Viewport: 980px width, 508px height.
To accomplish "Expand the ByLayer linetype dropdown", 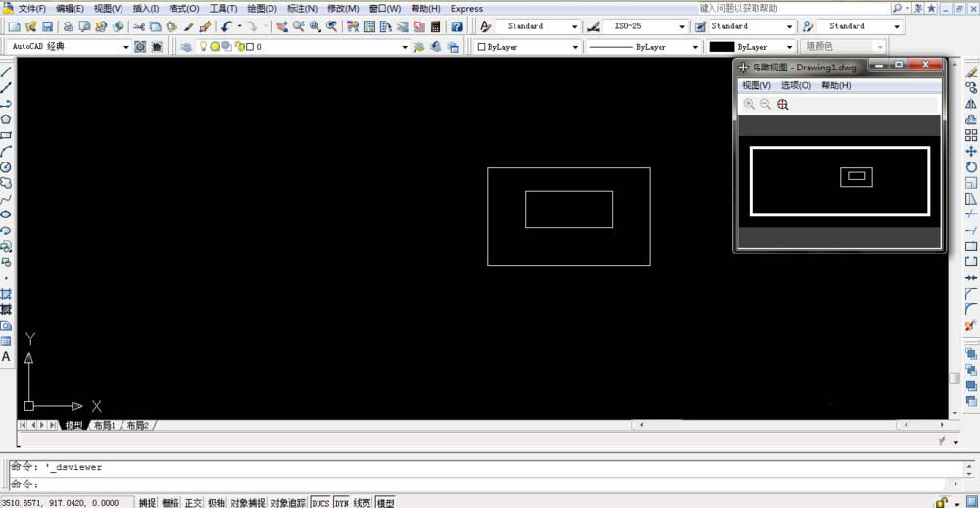I will coord(695,47).
